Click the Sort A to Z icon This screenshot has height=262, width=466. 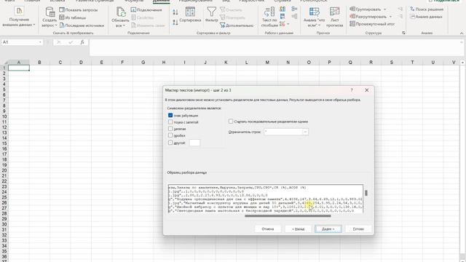click(175, 12)
